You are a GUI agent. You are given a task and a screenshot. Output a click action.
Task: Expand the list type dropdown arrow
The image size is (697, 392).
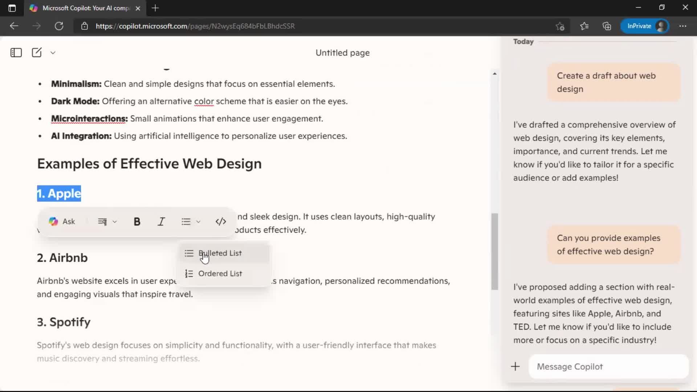[x=198, y=221]
